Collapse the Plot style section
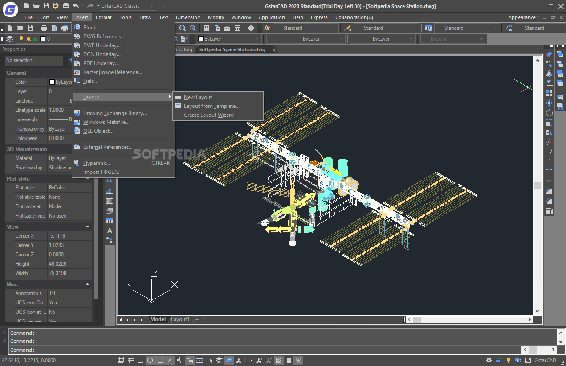The image size is (566, 366). tap(88, 178)
